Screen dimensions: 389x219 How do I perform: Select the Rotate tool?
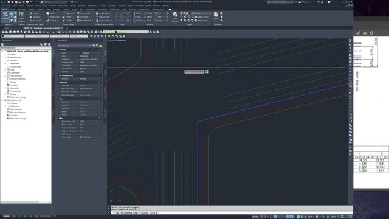coord(148,13)
